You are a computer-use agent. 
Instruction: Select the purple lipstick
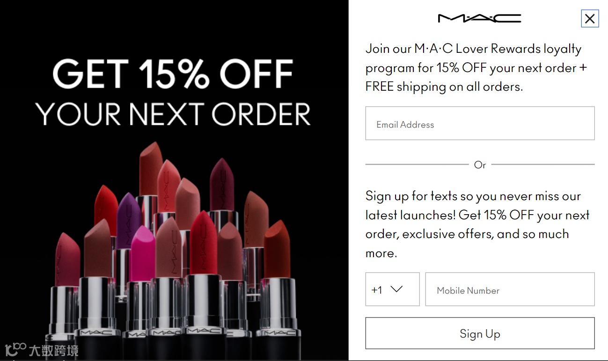[128, 221]
